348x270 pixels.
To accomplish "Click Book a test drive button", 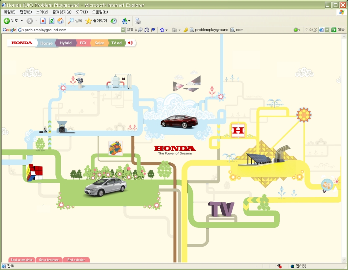I will 22,259.
